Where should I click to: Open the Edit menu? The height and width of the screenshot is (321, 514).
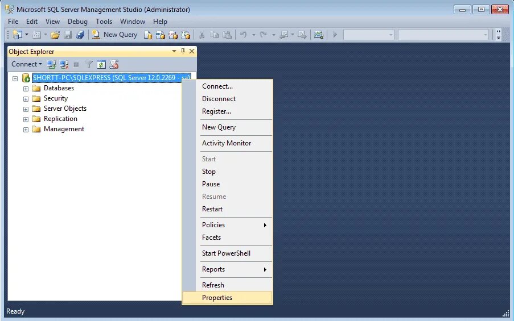32,22
